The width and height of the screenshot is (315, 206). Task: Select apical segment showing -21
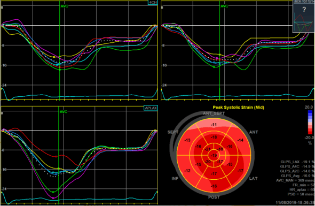click(x=208, y=149)
